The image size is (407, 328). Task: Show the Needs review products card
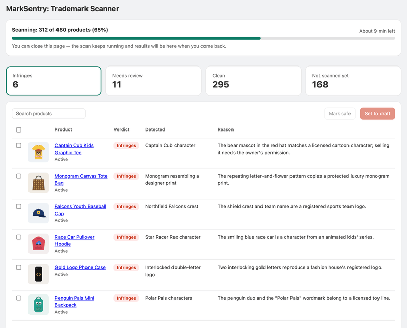(154, 81)
